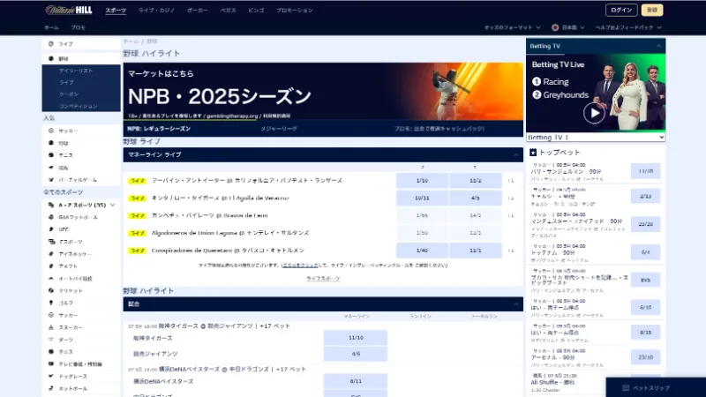Select クリケット in the sports list
Viewport: 706px width, 397px height.
click(81, 291)
